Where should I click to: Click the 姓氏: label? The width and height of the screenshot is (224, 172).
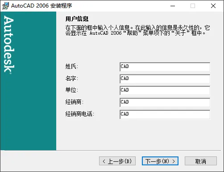click(72, 66)
